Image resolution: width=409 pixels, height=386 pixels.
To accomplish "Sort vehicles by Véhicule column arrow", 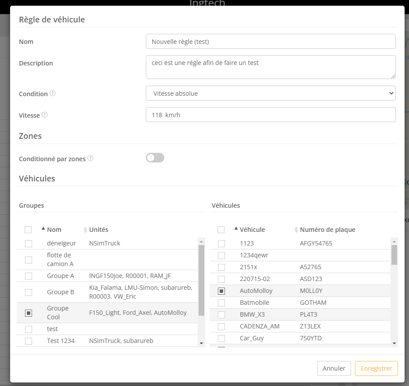I will 236,229.
